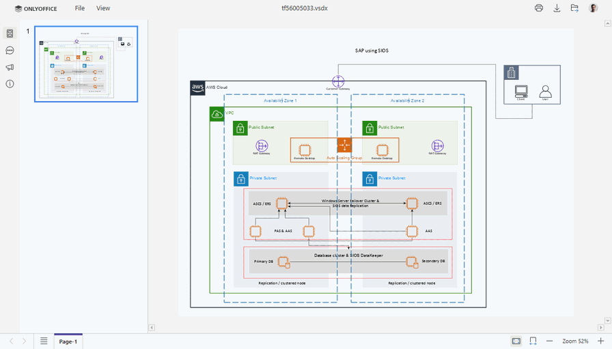Click the Zoom 52% label
The width and height of the screenshot is (612, 349).
[x=575, y=341]
